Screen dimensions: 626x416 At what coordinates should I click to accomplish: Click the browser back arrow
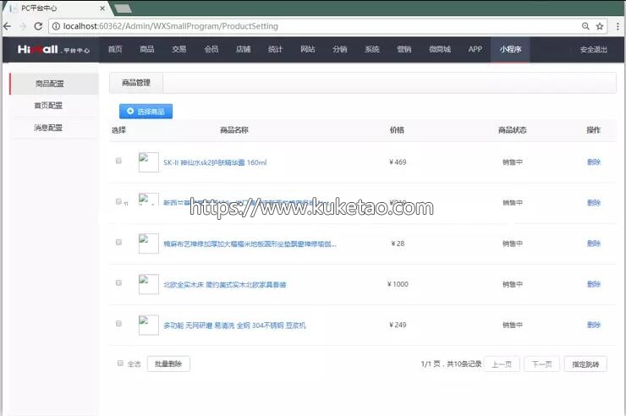(x=8, y=26)
